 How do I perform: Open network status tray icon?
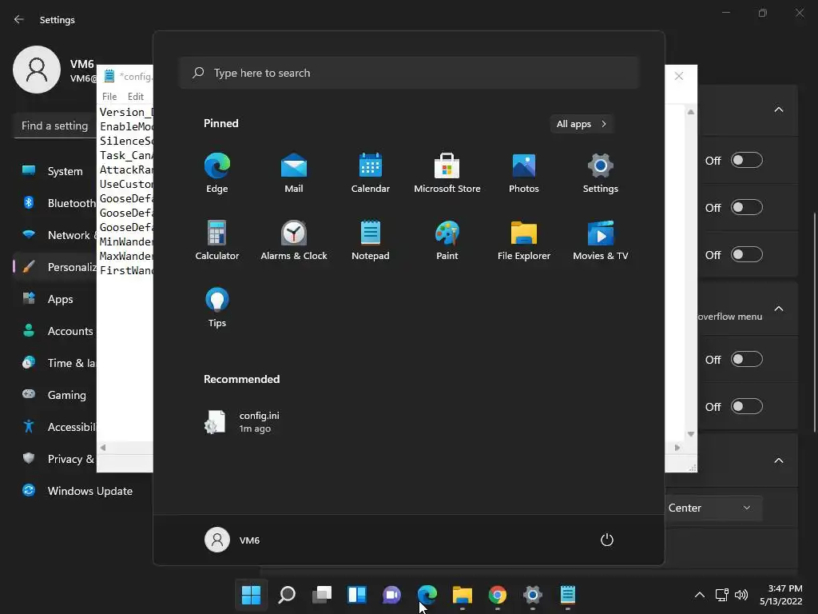click(721, 595)
